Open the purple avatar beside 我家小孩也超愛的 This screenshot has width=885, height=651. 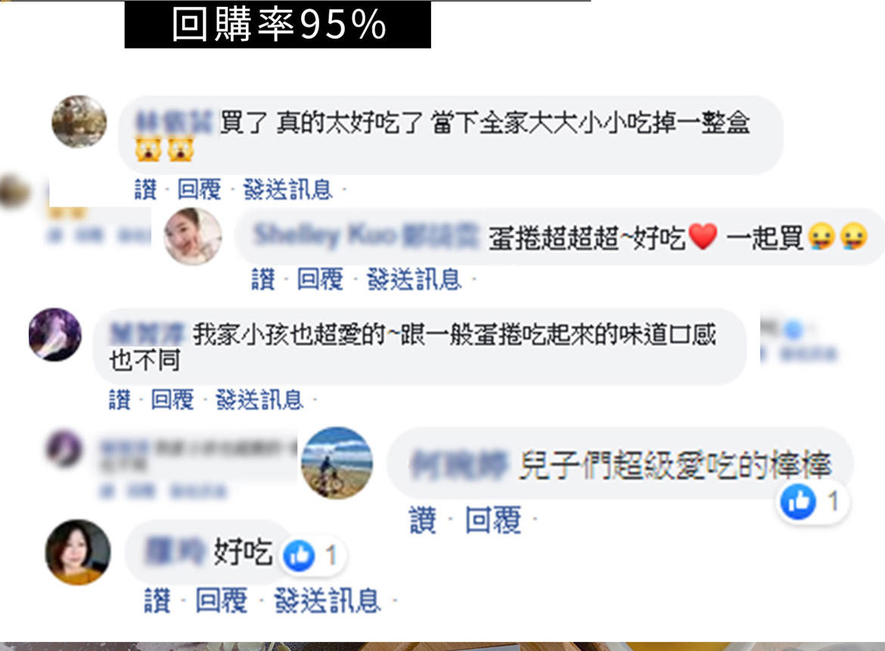[x=55, y=335]
